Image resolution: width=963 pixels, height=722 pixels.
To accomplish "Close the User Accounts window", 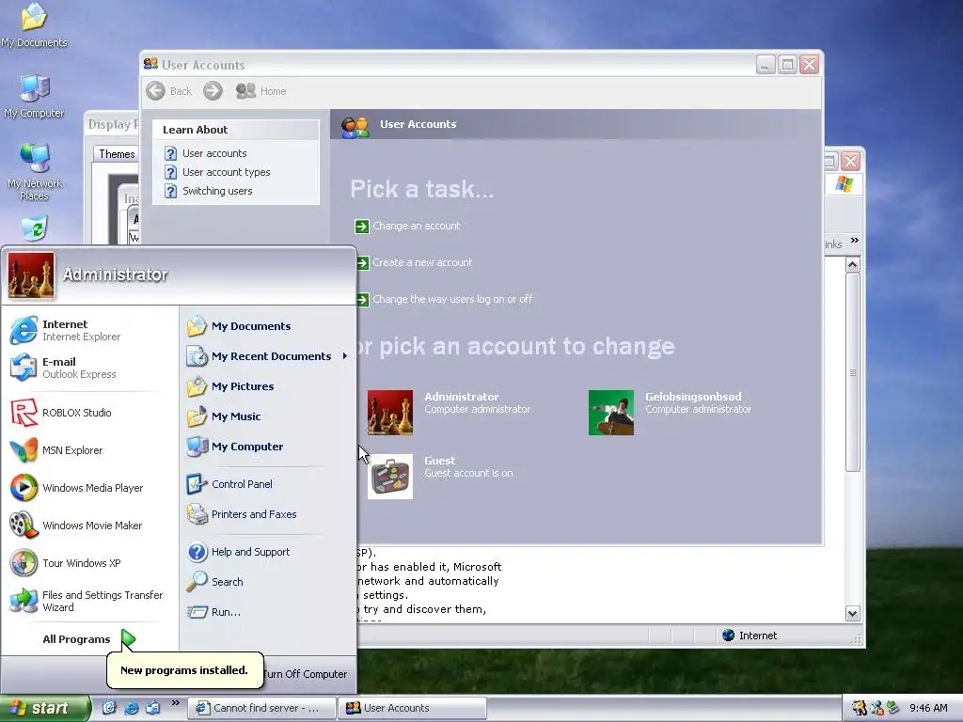I will point(810,65).
